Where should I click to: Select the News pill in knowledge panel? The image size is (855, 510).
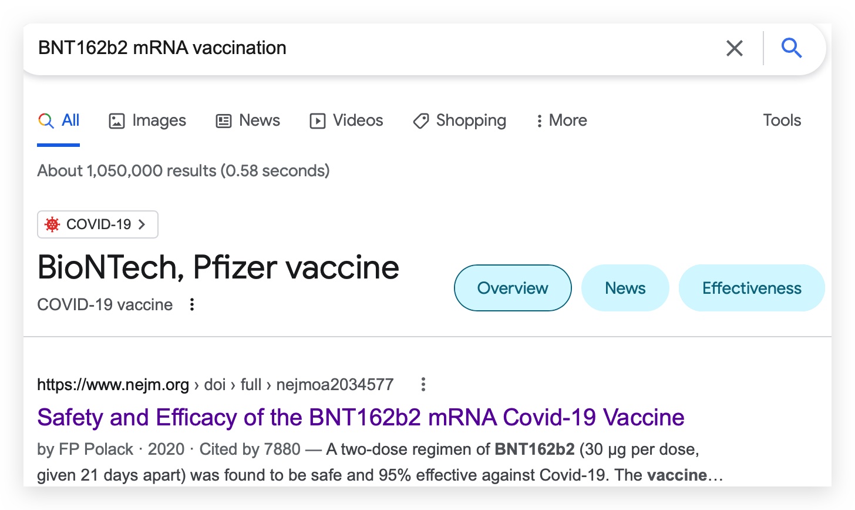click(625, 288)
